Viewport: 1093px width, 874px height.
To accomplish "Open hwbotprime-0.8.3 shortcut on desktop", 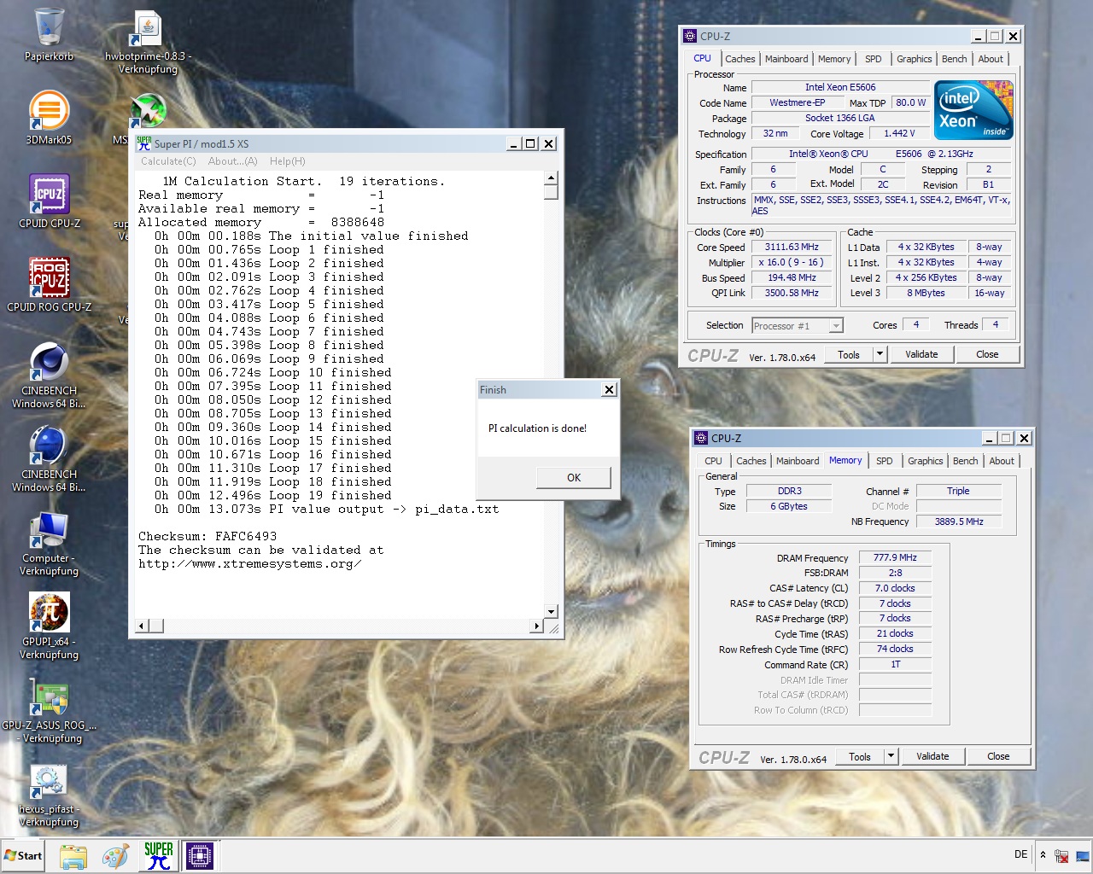I will point(148,41).
